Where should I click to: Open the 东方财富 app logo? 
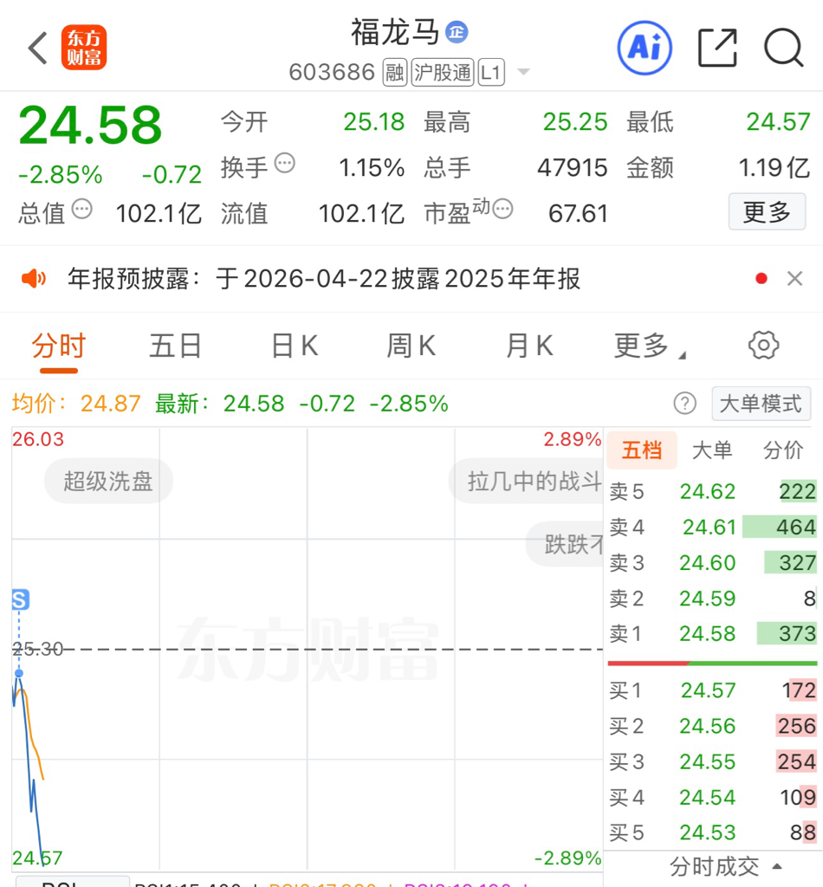pos(84,48)
